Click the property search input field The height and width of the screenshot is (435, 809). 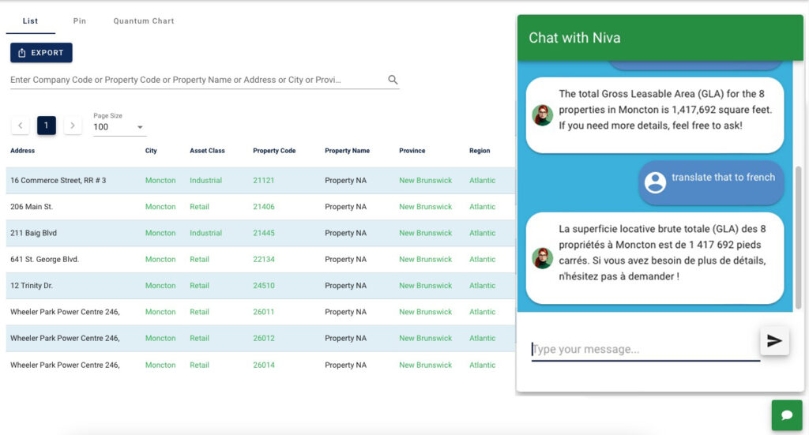(x=198, y=80)
